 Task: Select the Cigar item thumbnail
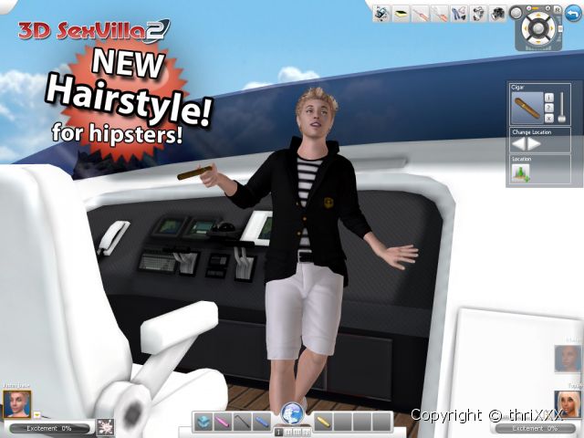coord(527,108)
